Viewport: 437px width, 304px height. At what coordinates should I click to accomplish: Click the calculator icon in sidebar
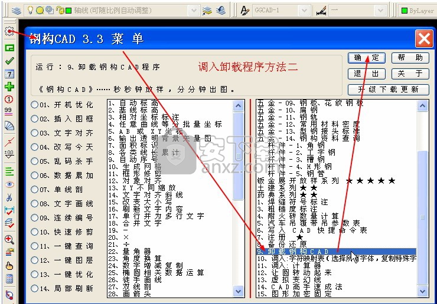click(9, 279)
